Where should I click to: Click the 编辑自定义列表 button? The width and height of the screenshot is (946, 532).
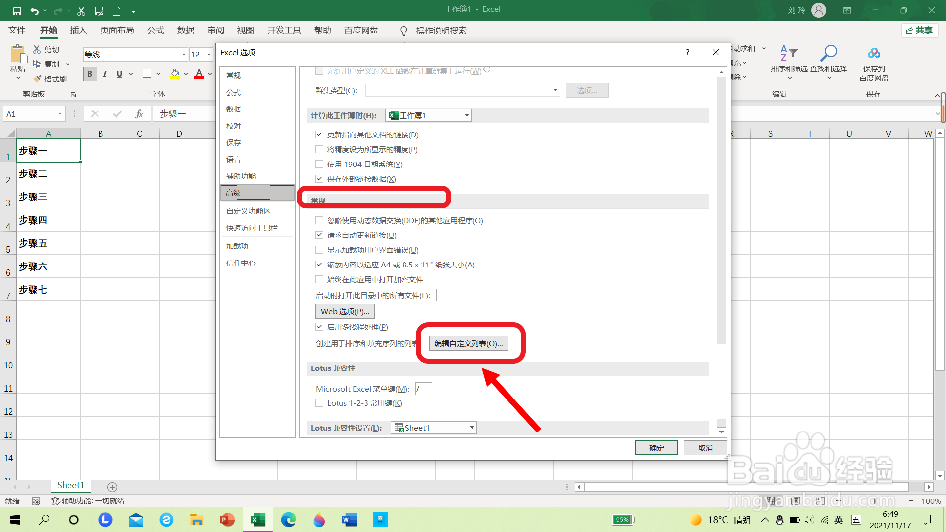pyautogui.click(x=468, y=343)
